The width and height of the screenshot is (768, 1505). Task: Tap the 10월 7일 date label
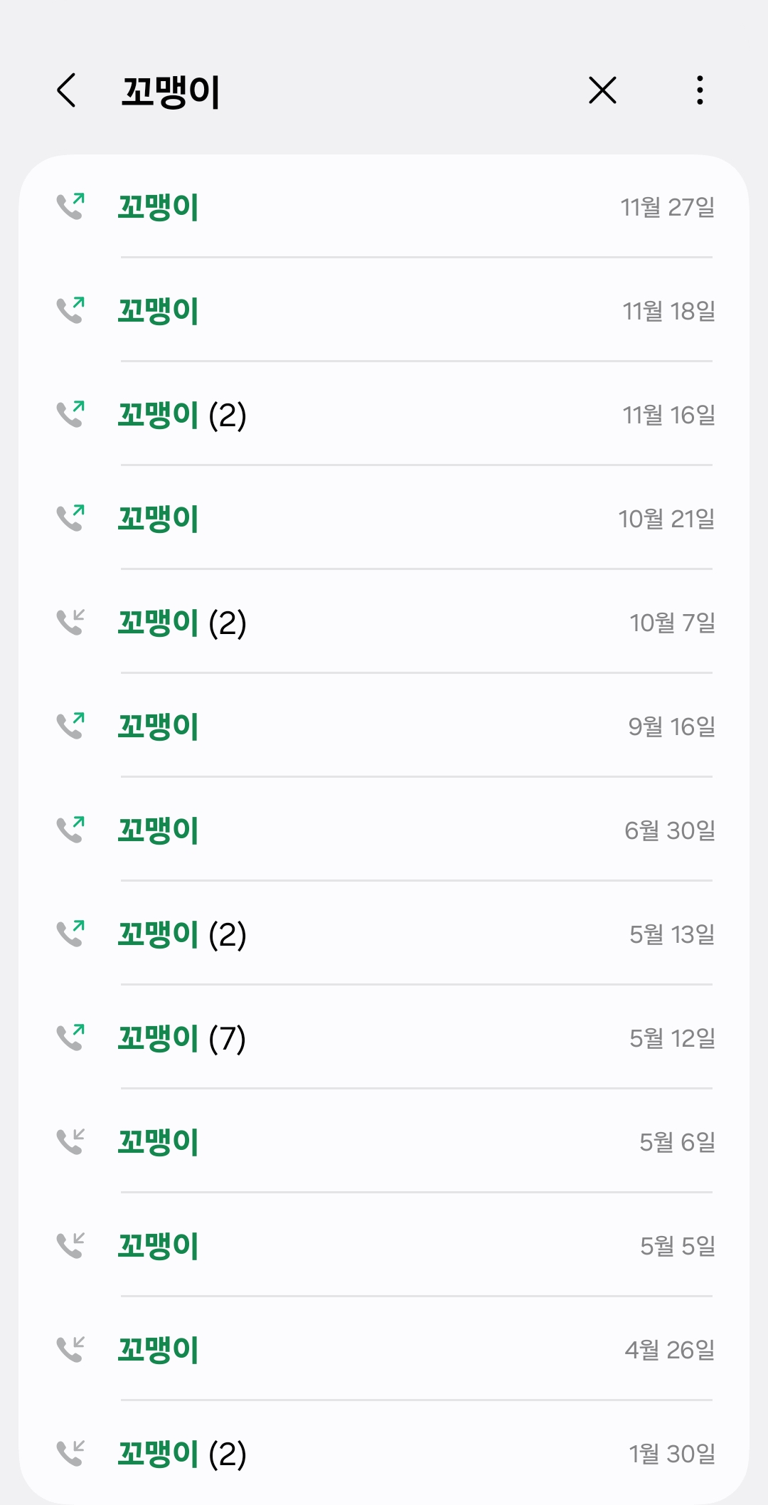[672, 623]
